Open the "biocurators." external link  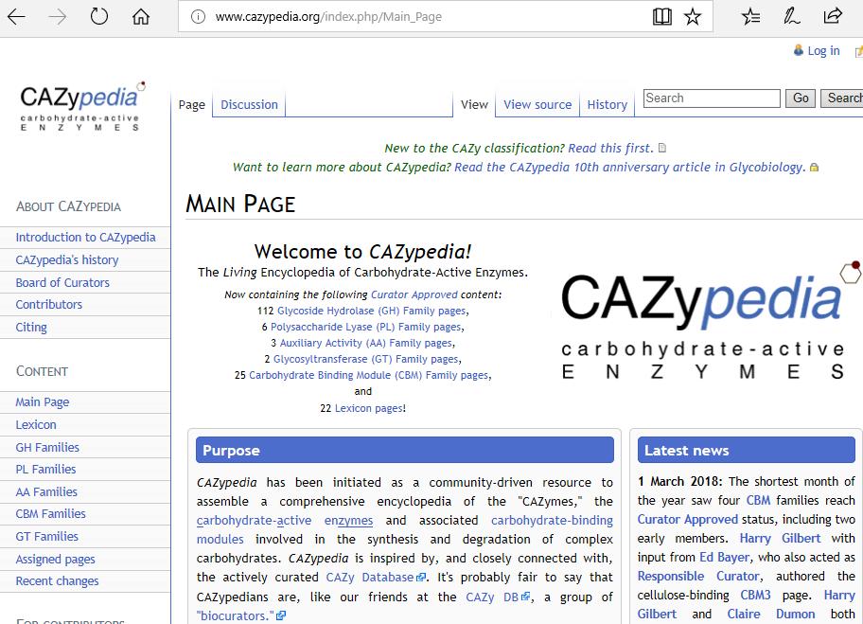[241, 615]
